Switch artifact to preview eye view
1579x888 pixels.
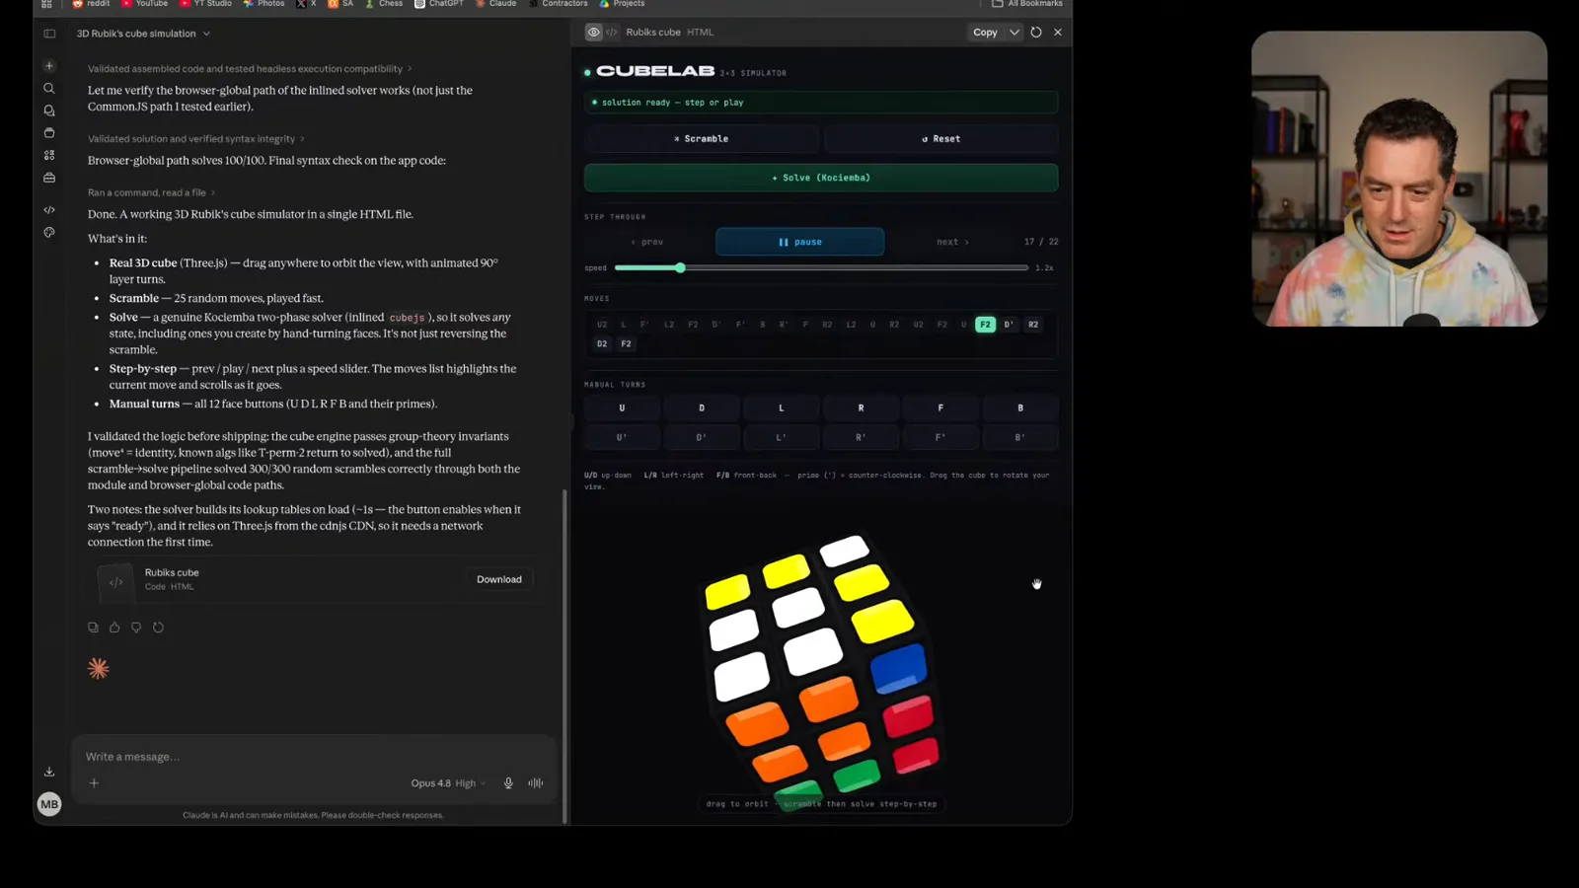pos(594,33)
